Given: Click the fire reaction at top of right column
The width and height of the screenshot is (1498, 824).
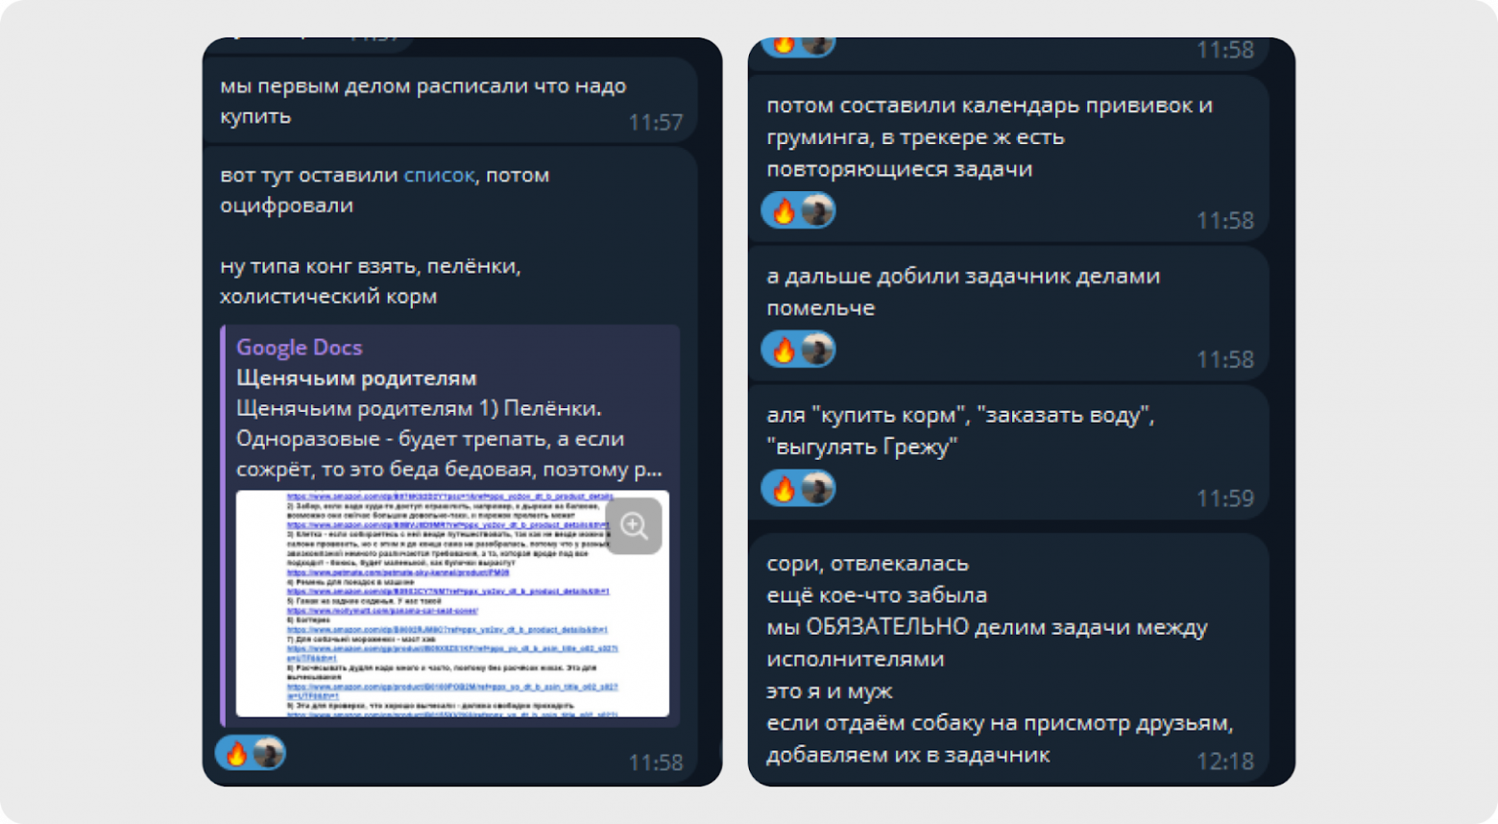Looking at the screenshot, I should click(785, 43).
